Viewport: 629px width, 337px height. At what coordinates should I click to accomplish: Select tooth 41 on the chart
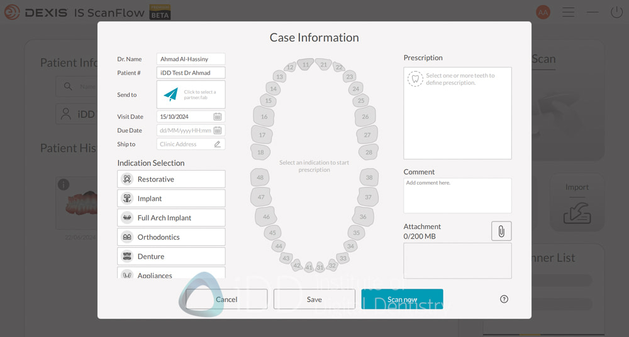309,267
